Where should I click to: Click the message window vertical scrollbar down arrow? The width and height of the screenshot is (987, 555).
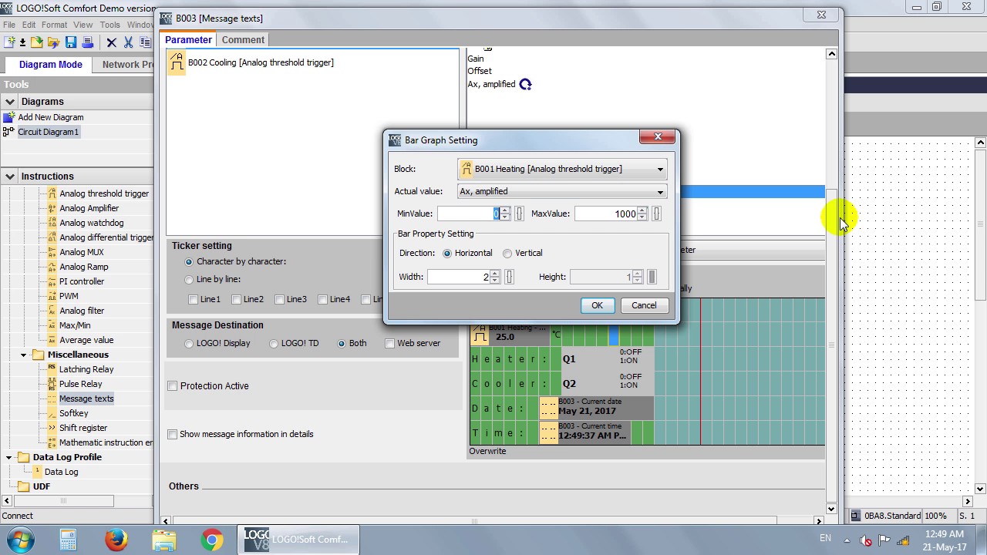pyautogui.click(x=831, y=509)
